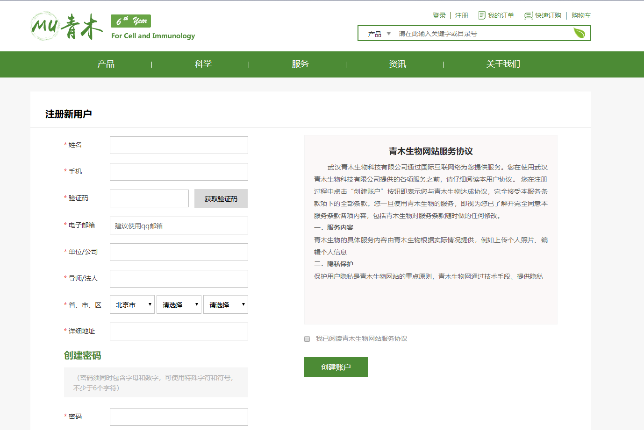The width and height of the screenshot is (644, 430).
Task: Open the 产品 navigation menu
Action: click(106, 64)
